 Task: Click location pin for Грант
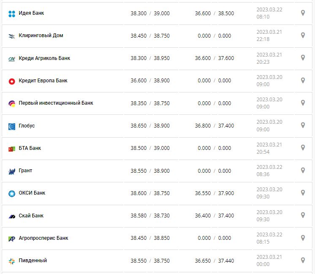(303, 171)
